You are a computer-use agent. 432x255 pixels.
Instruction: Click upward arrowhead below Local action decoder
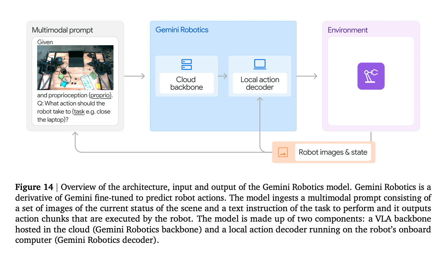pos(260,100)
